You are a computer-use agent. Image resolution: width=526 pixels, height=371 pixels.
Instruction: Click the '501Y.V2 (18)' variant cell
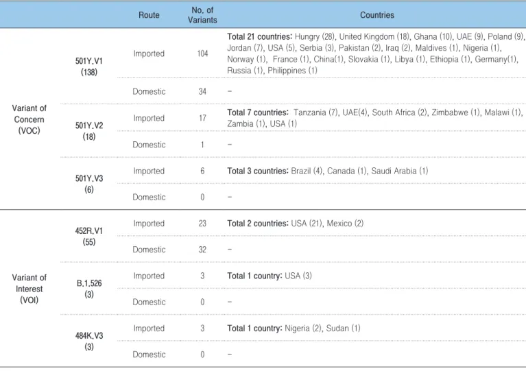[89, 131]
